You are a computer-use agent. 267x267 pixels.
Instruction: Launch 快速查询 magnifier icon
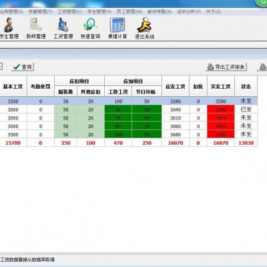tap(90, 25)
